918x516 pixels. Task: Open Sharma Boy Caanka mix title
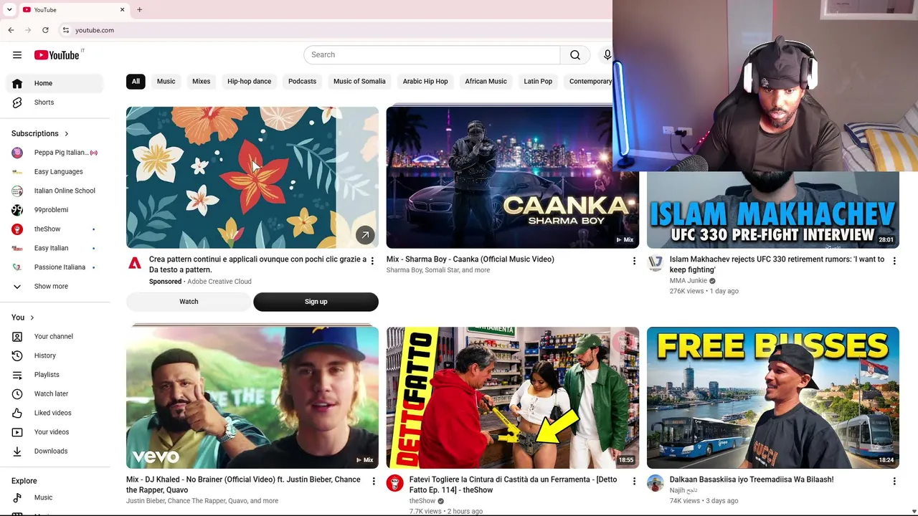coord(470,259)
